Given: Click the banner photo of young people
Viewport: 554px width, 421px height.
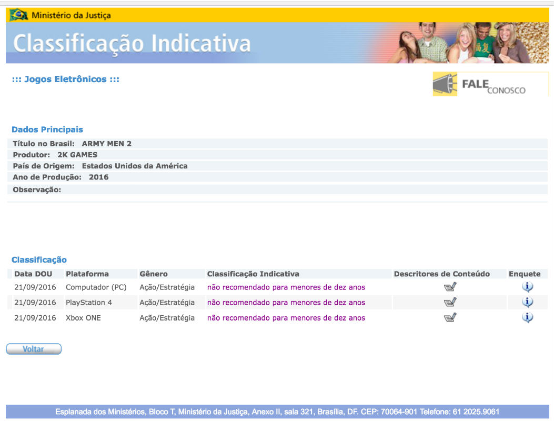Looking at the screenshot, I should point(468,43).
